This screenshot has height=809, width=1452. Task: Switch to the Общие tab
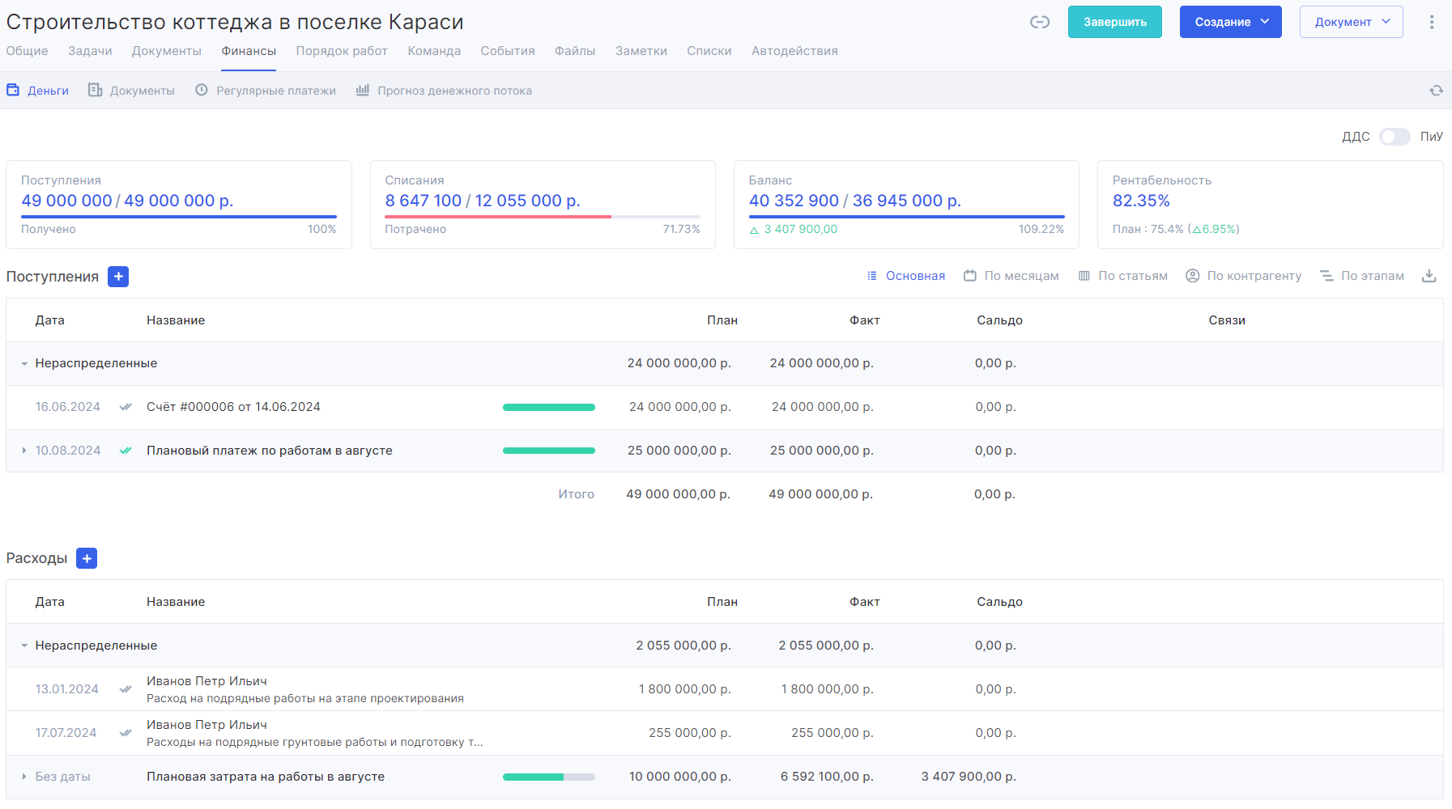click(28, 51)
